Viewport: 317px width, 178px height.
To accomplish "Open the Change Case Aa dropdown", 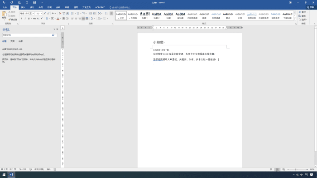I will click(x=53, y=13).
